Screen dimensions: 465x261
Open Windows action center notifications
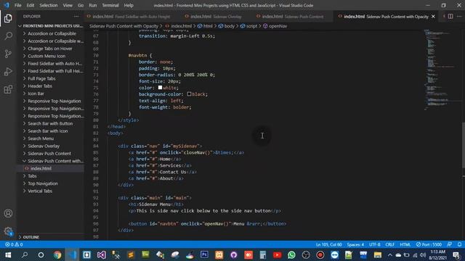click(x=457, y=255)
